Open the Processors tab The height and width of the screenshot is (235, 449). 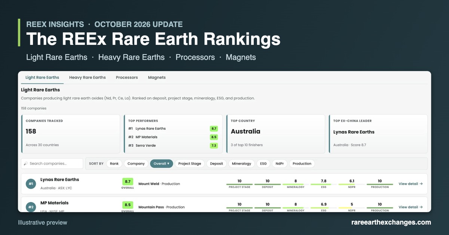(x=127, y=77)
